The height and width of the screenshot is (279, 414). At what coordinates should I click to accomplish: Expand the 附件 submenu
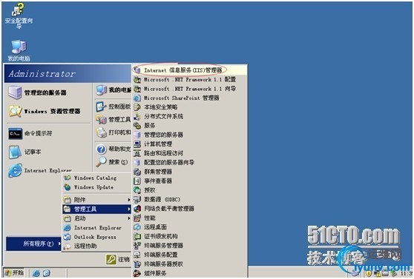click(x=96, y=200)
